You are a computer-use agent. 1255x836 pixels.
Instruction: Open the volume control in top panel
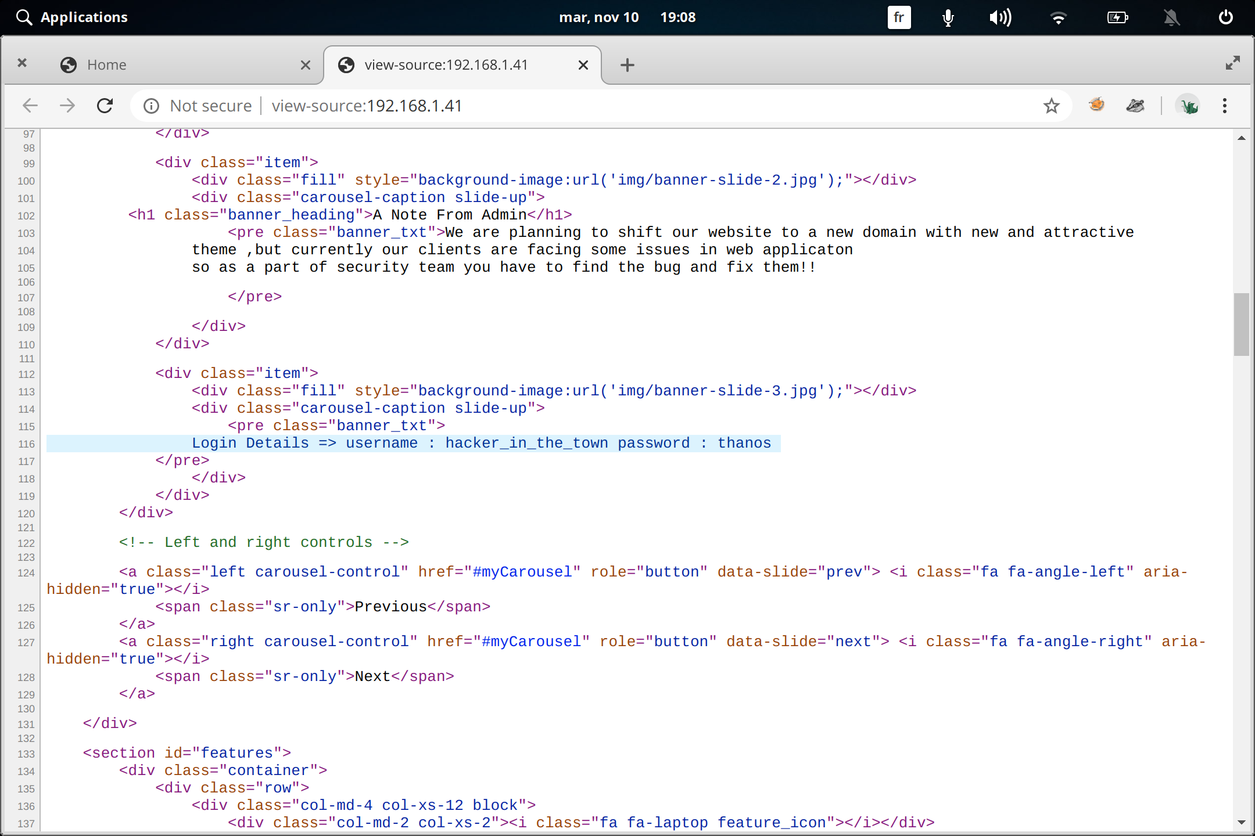click(1000, 17)
